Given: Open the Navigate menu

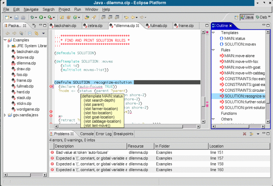Looking at the screenshot, I should (x=31, y=10).
